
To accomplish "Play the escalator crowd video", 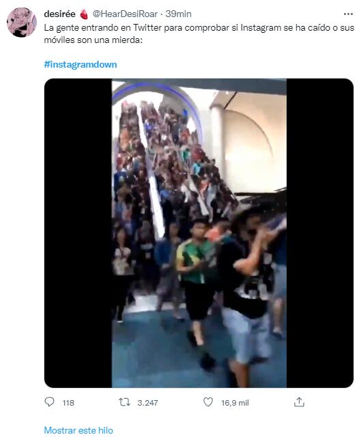I will coord(199,233).
